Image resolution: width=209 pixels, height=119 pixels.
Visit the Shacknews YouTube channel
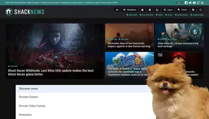194,3
